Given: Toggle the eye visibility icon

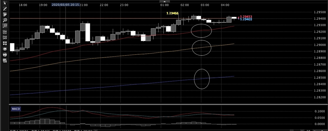Looking at the screenshot, I should pos(5,49).
